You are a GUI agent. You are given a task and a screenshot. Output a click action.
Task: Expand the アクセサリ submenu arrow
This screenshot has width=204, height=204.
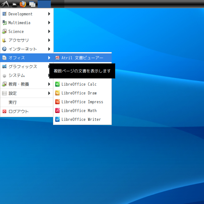tap(49, 40)
